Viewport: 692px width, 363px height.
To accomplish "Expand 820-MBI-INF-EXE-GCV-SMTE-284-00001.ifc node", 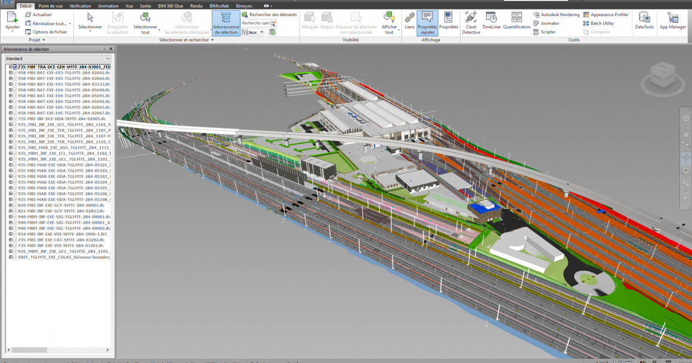I will (11, 205).
